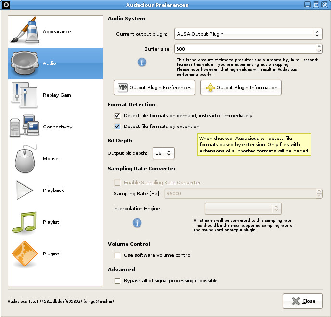Viewport: 331px width, 317px height.
Task: Open Playlist settings label
Action: point(51,222)
